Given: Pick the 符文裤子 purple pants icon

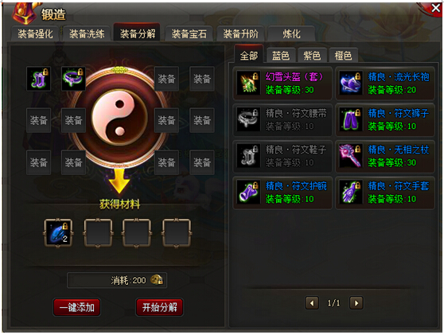Looking at the screenshot, I should [351, 119].
